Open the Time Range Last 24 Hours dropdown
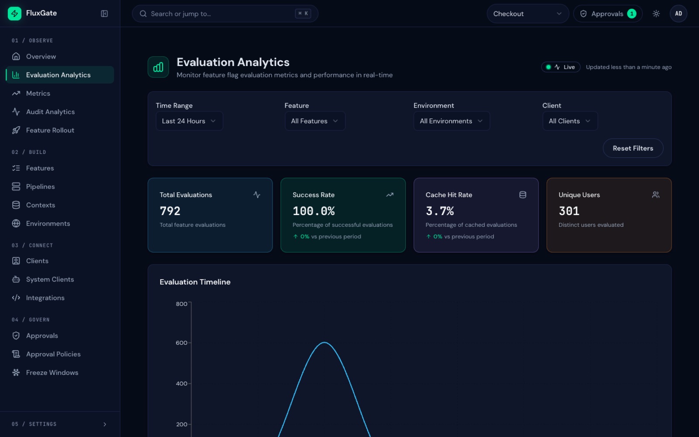 pos(190,121)
